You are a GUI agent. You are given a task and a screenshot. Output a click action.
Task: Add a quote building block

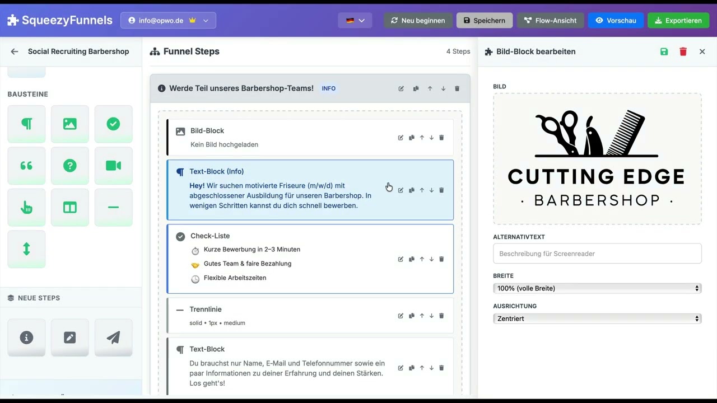[x=26, y=166]
